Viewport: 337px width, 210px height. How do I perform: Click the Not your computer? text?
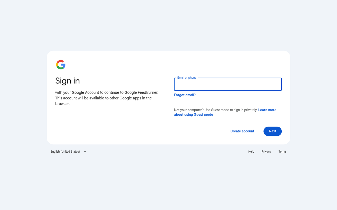pos(188,110)
